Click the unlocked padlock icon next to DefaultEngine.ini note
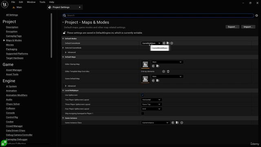261x147 pixels. [64, 33]
